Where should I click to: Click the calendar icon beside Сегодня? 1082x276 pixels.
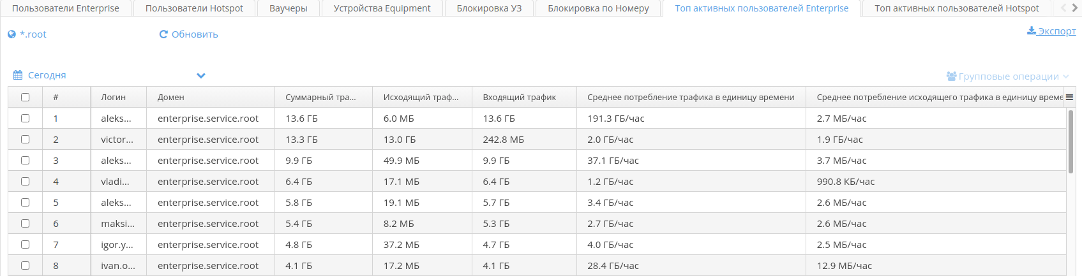(x=18, y=75)
